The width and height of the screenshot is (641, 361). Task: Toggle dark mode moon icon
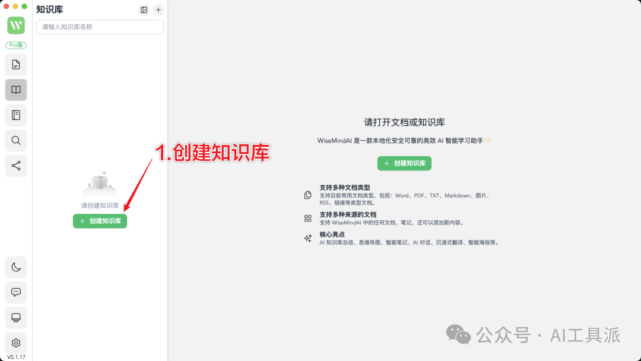[x=16, y=267]
